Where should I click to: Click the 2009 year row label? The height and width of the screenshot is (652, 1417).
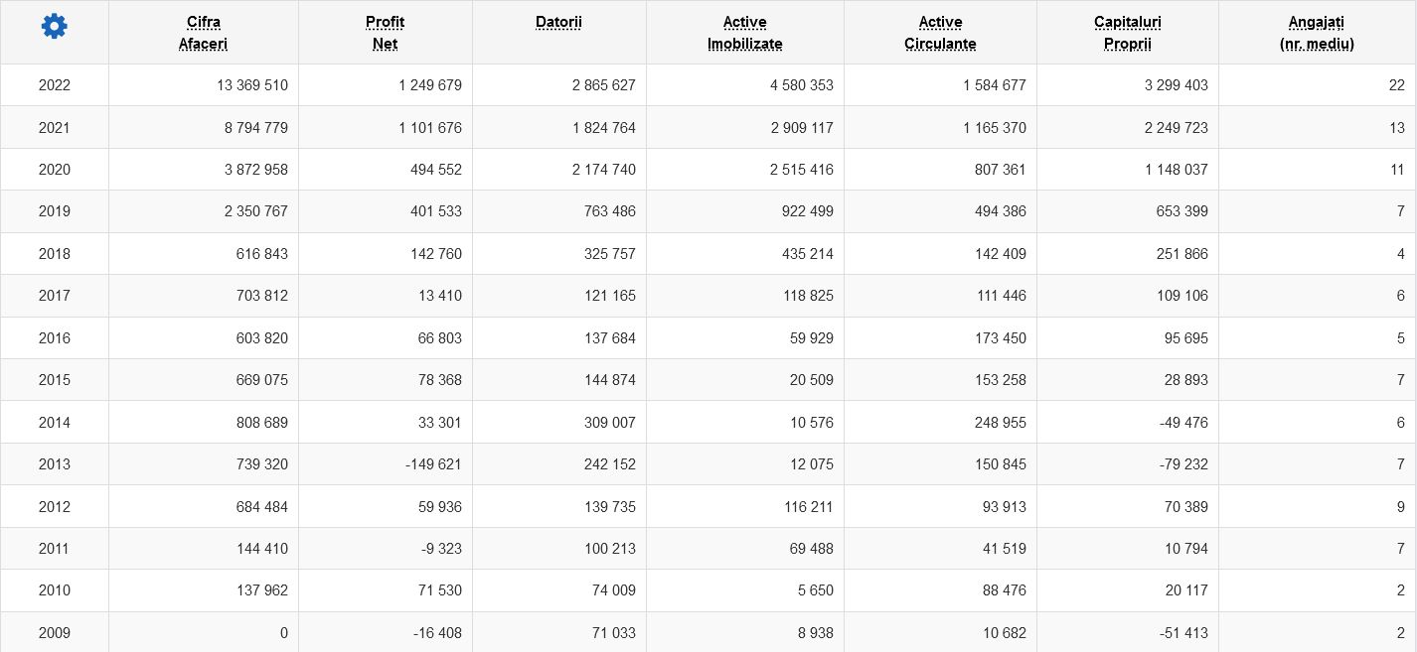pyautogui.click(x=55, y=632)
